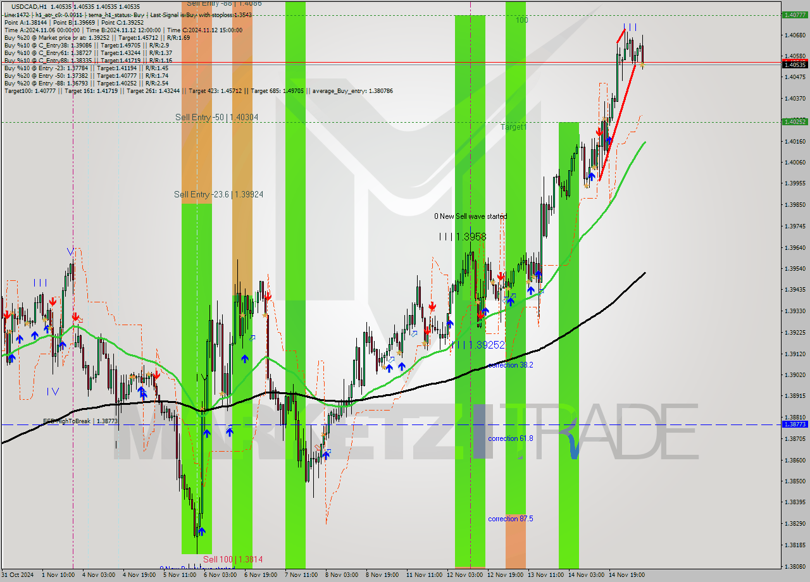Click the 'Buy %10 @ C_Entry88' line

88,60
